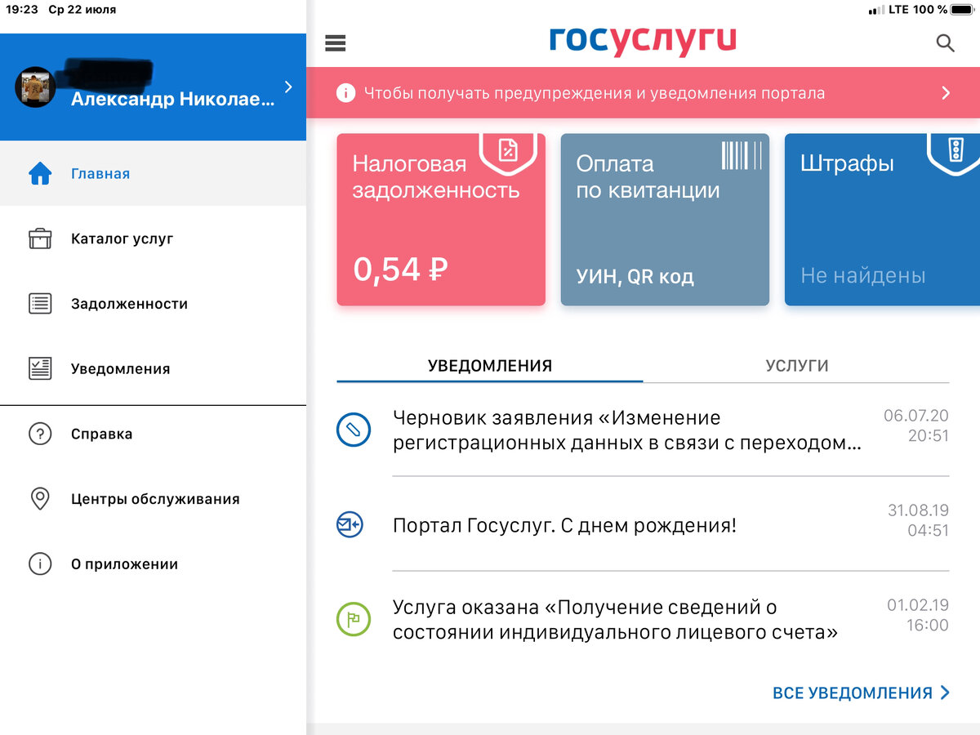The height and width of the screenshot is (735, 980).
Task: Click the Каталог услуг briefcase icon
Action: click(40, 238)
